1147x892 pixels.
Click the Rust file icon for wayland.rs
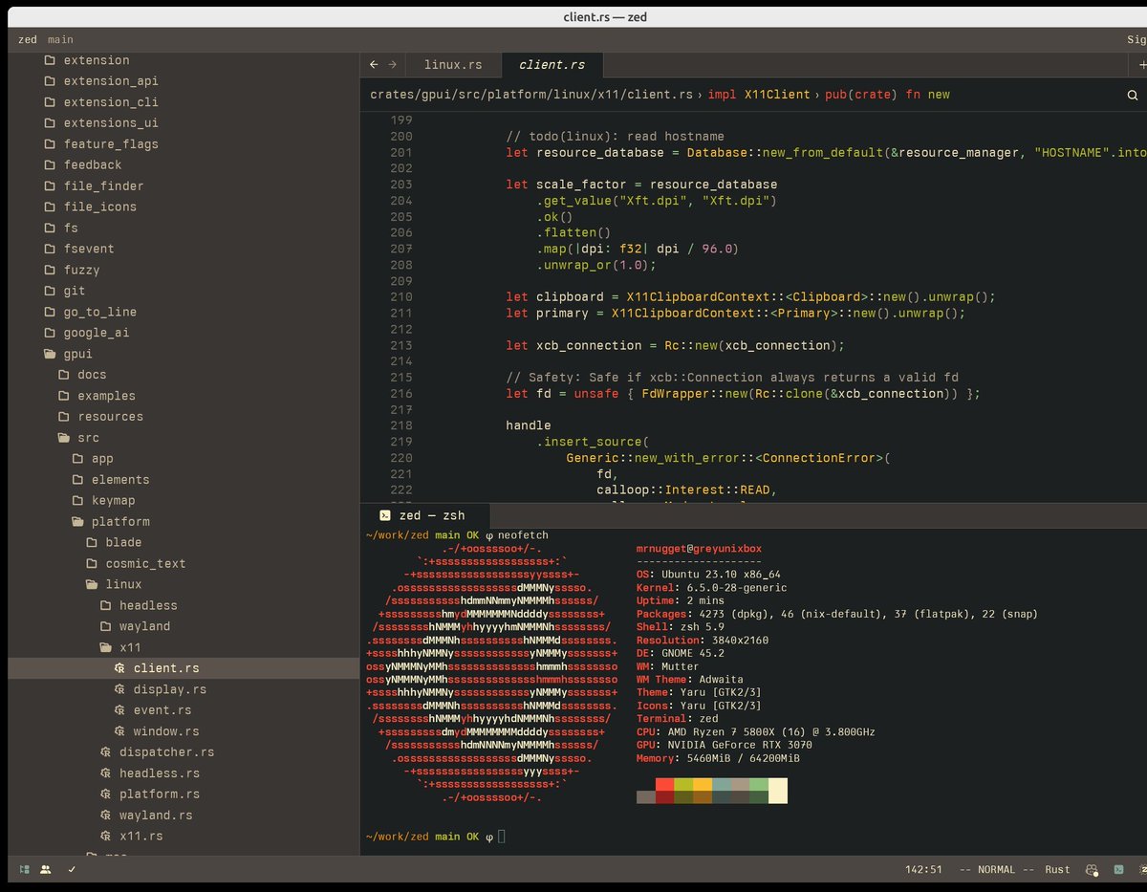click(x=106, y=816)
